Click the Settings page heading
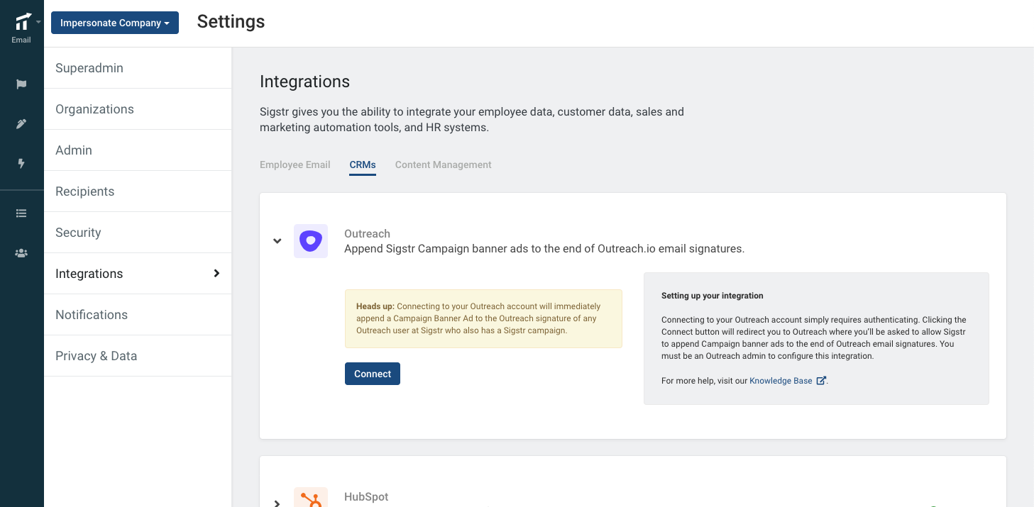Image resolution: width=1034 pixels, height=507 pixels. point(231,22)
